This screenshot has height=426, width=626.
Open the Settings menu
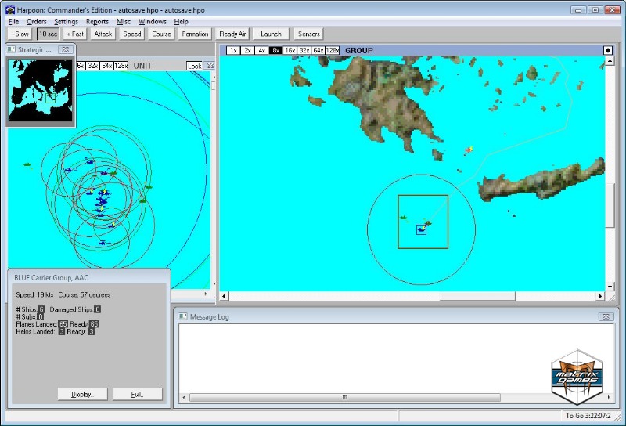click(66, 22)
